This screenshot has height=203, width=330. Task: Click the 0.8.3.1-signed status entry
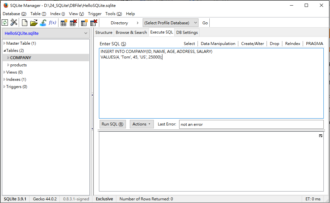click(x=76, y=199)
